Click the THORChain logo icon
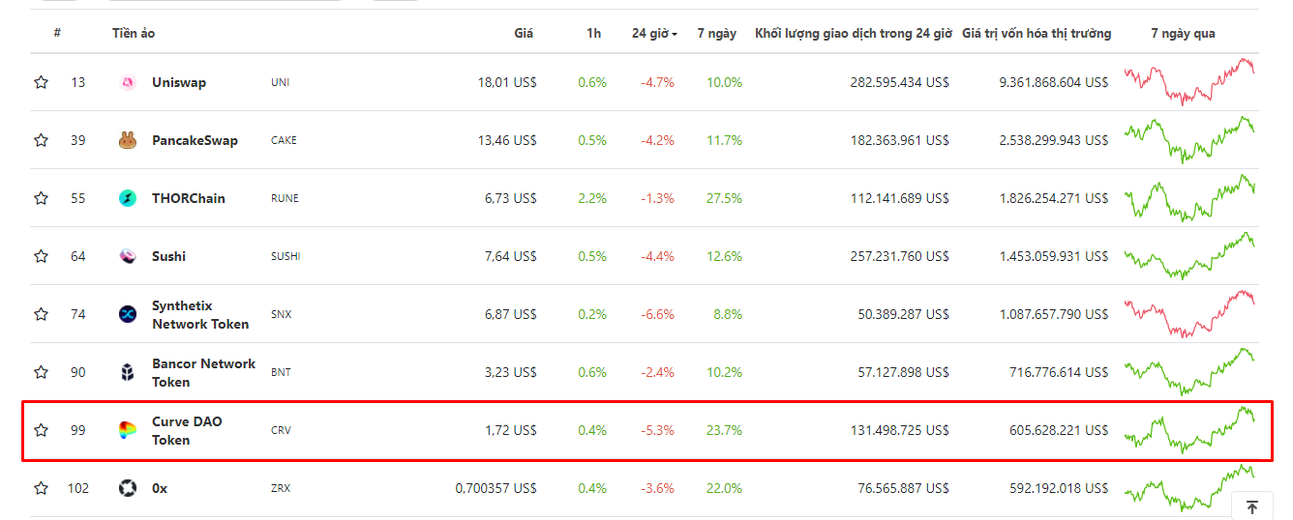Screen dimensions: 1293x520 [128, 198]
